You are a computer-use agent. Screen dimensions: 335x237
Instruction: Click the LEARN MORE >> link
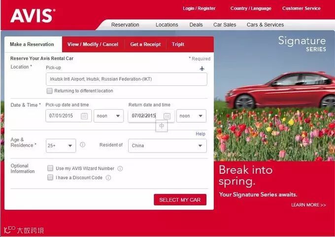(308, 205)
